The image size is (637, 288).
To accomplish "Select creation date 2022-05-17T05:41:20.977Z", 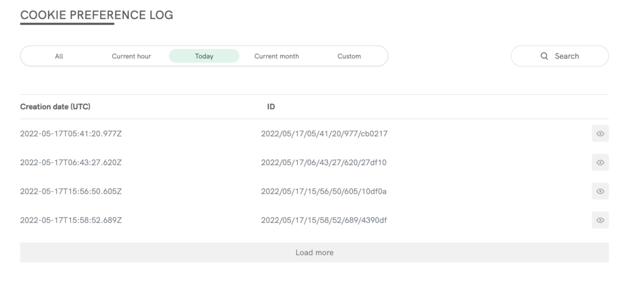I will click(x=70, y=133).
